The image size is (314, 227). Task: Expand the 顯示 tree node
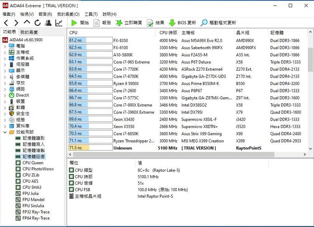5,71
